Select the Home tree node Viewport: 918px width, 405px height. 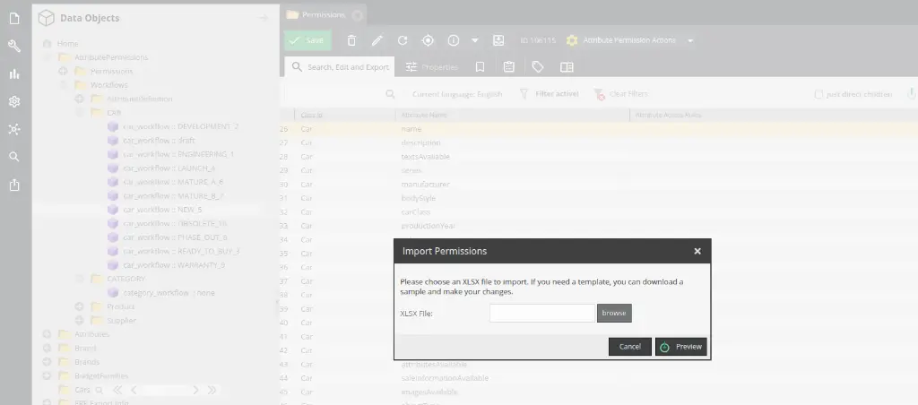tap(67, 44)
